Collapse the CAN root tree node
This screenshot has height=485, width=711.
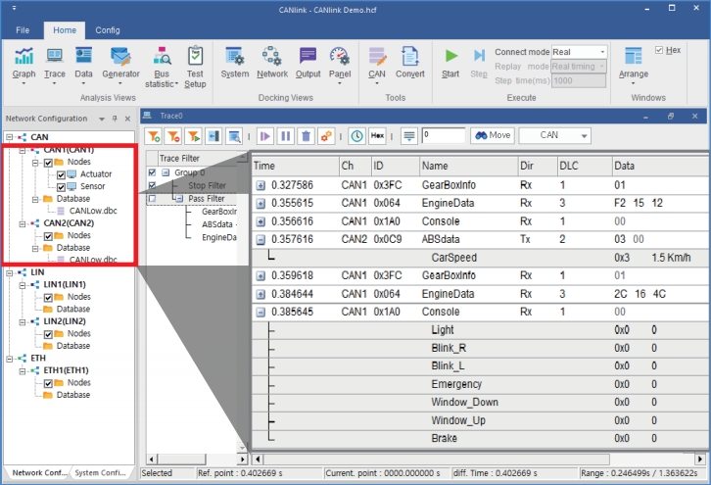click(x=10, y=137)
